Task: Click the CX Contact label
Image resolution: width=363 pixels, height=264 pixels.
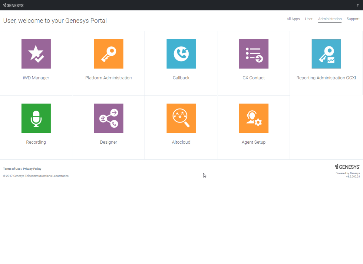Action: coord(254,78)
